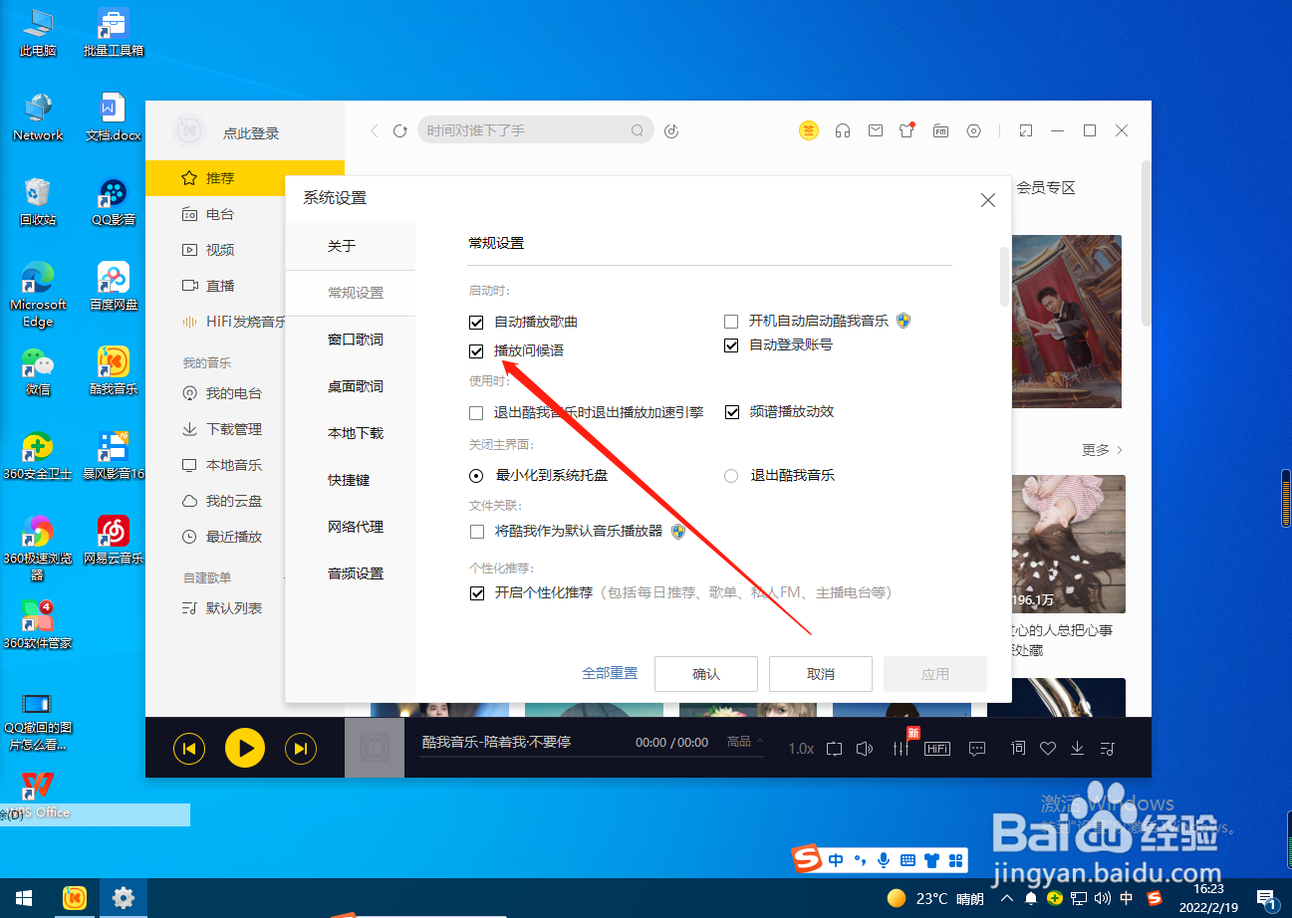This screenshot has height=918, width=1292.
Task: Open the FM radio icon
Action: click(940, 130)
